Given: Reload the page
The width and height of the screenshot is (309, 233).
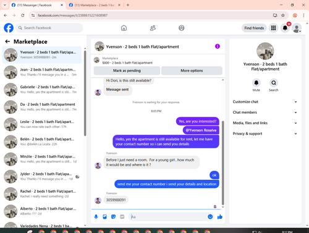Looking at the screenshot, I should coord(23,15).
